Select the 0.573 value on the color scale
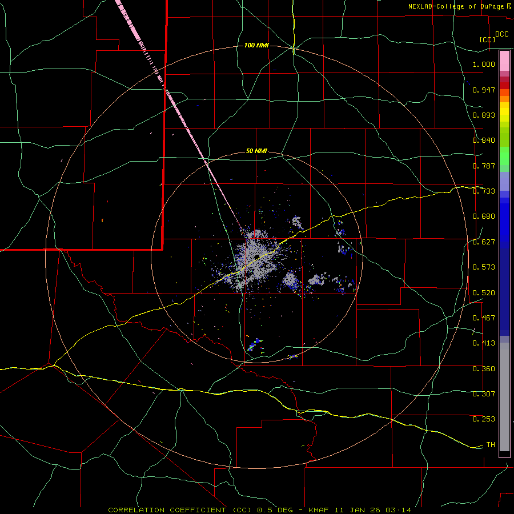Viewport: 514px width, 514px height. [x=484, y=267]
